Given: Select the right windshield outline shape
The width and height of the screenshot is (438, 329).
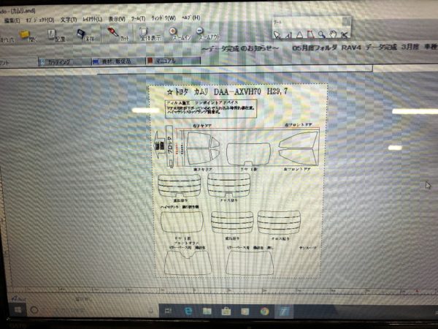Looking at the screenshot, I should pyautogui.click(x=249, y=262).
